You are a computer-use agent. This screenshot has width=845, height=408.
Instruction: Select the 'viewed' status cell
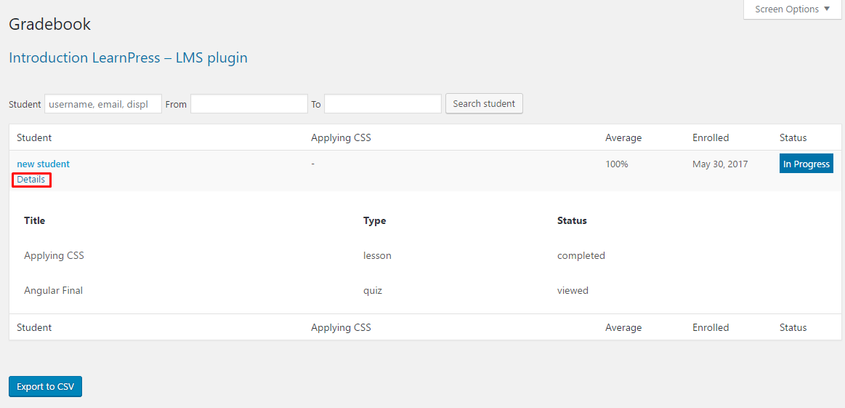click(x=573, y=290)
